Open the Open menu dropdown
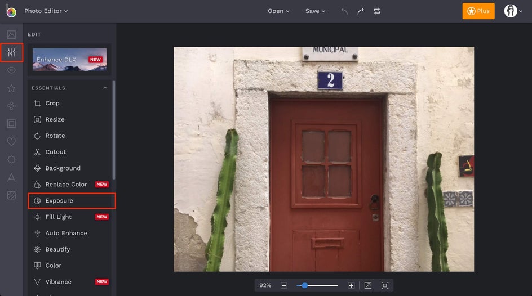 [x=278, y=11]
